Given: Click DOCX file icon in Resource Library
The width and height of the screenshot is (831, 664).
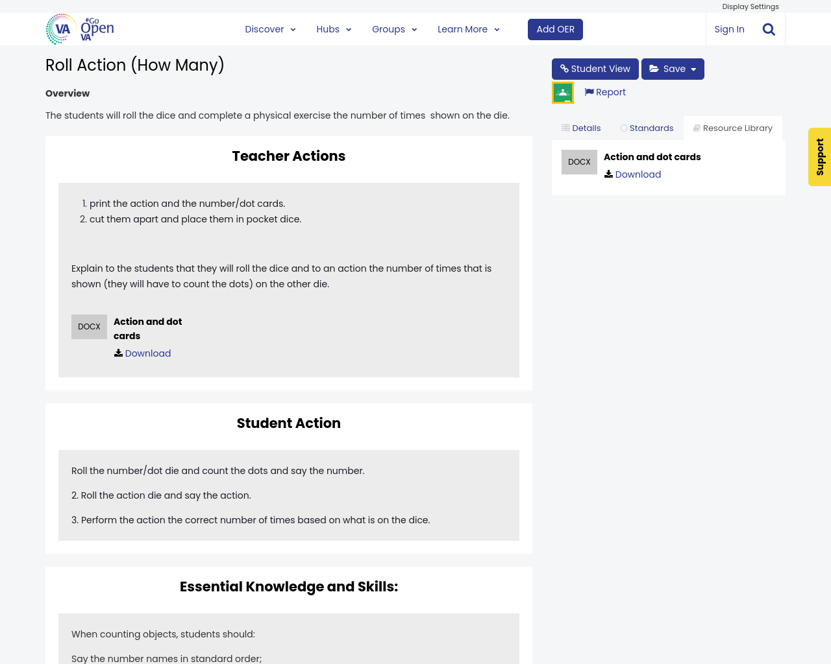Looking at the screenshot, I should tap(579, 162).
